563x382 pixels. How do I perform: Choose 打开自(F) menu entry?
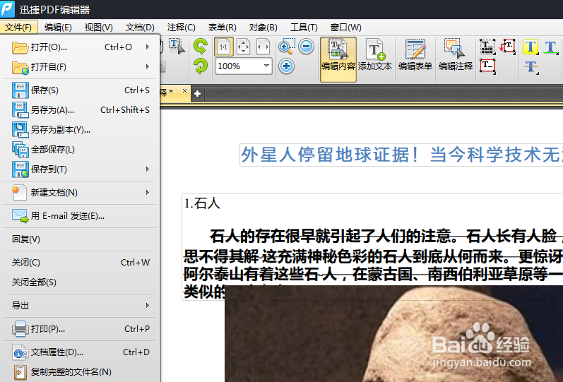[x=80, y=67]
